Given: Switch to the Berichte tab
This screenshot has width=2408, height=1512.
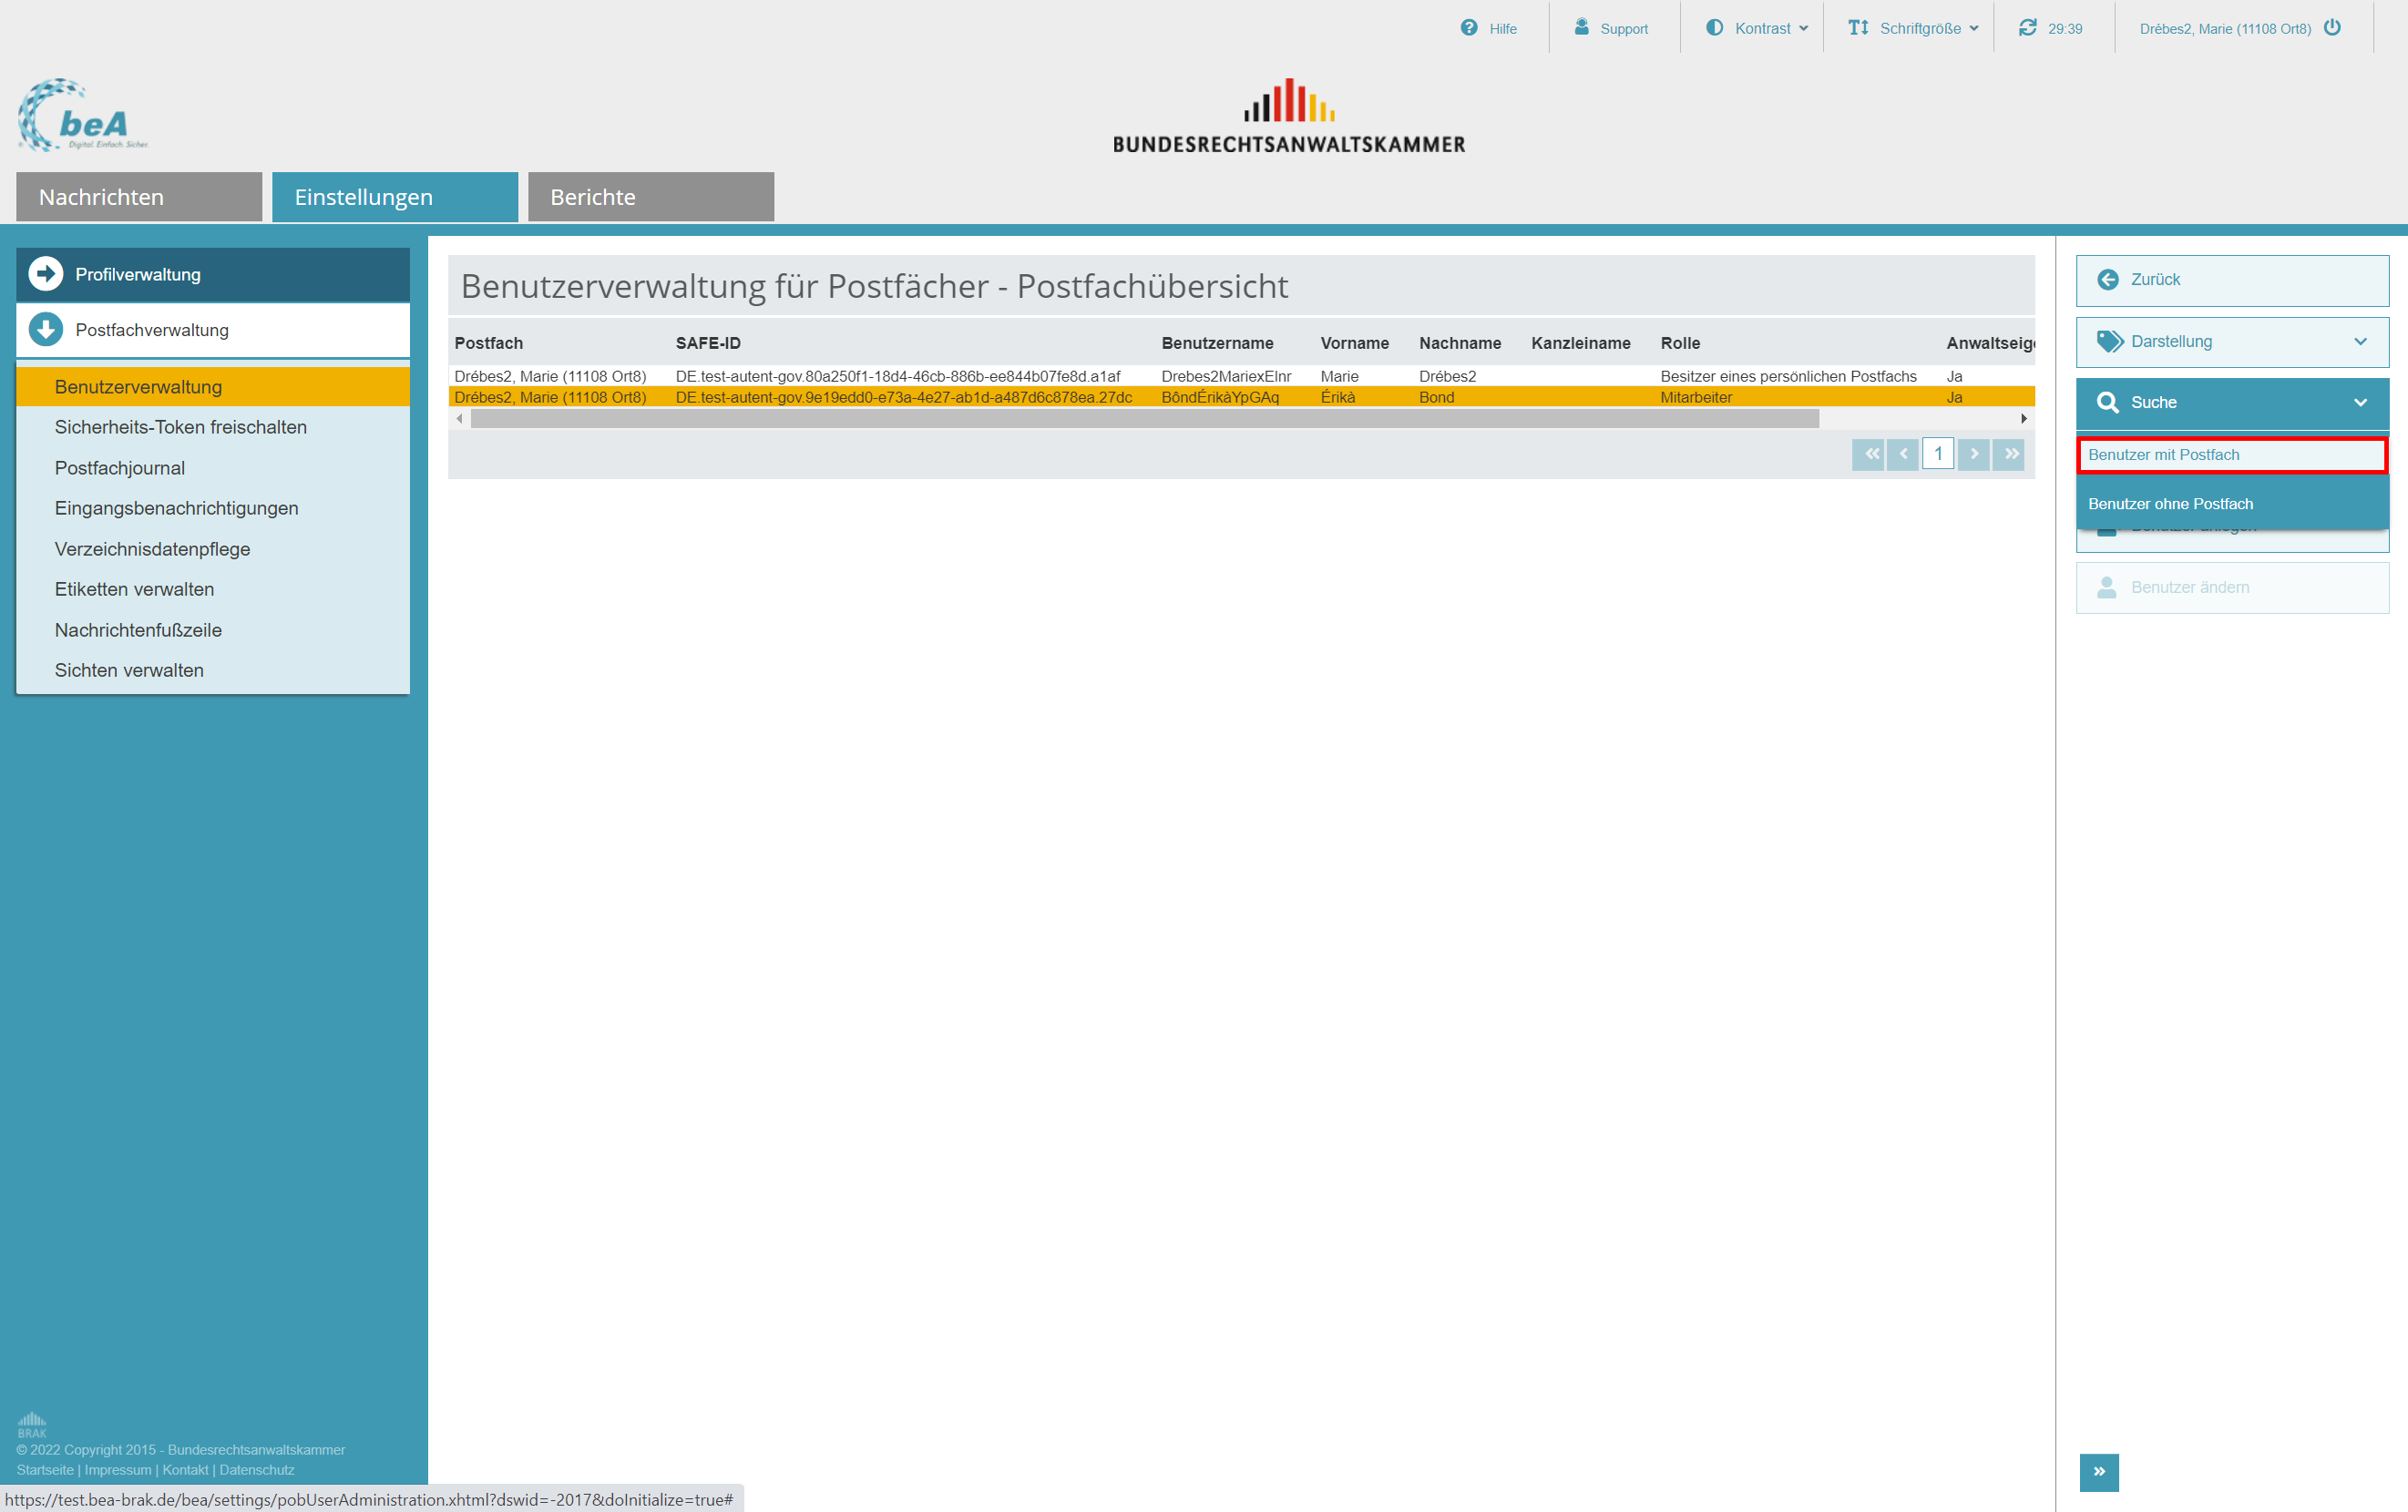Looking at the screenshot, I should (650, 197).
